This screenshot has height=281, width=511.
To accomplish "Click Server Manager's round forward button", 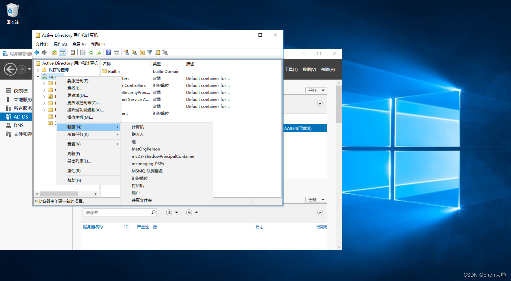I will tap(22, 69).
